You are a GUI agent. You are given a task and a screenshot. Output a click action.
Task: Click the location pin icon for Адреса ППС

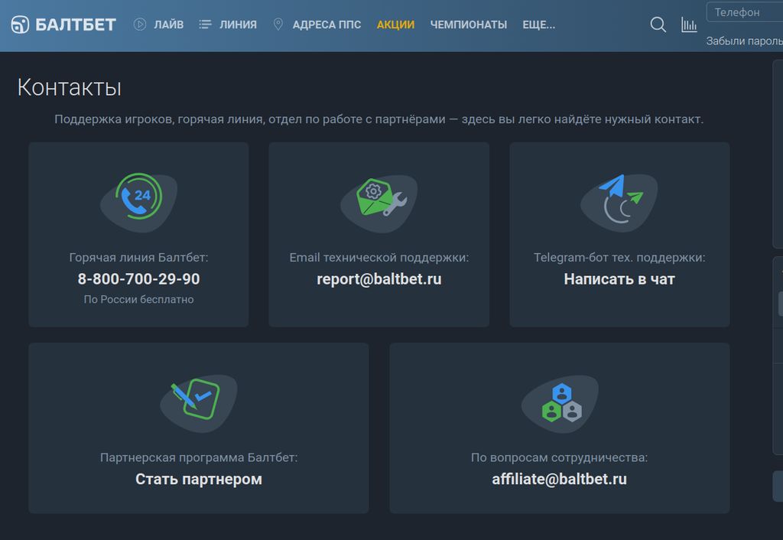(278, 24)
